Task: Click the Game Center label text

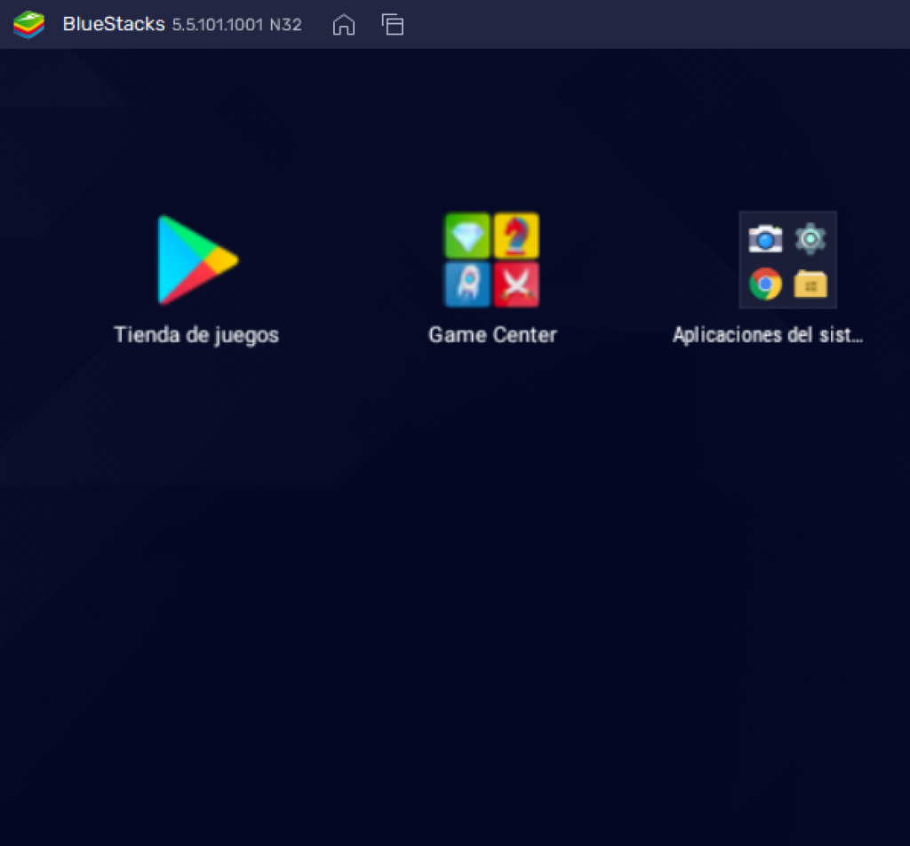Action: (x=492, y=335)
